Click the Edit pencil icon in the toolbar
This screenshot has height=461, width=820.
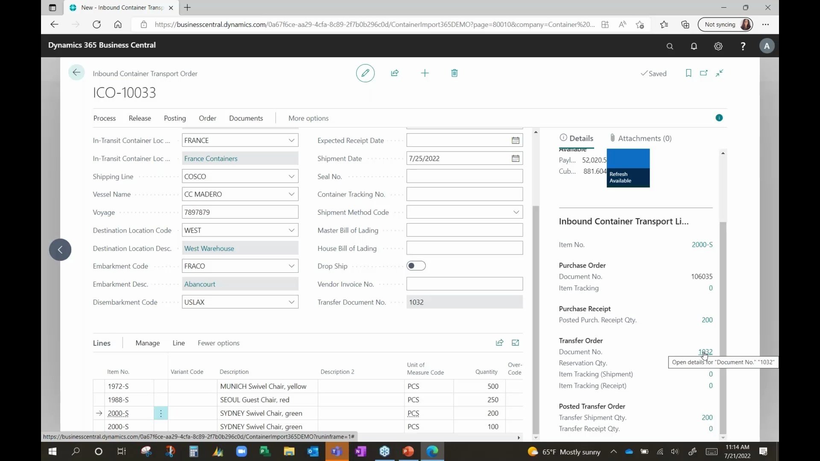[x=365, y=73]
